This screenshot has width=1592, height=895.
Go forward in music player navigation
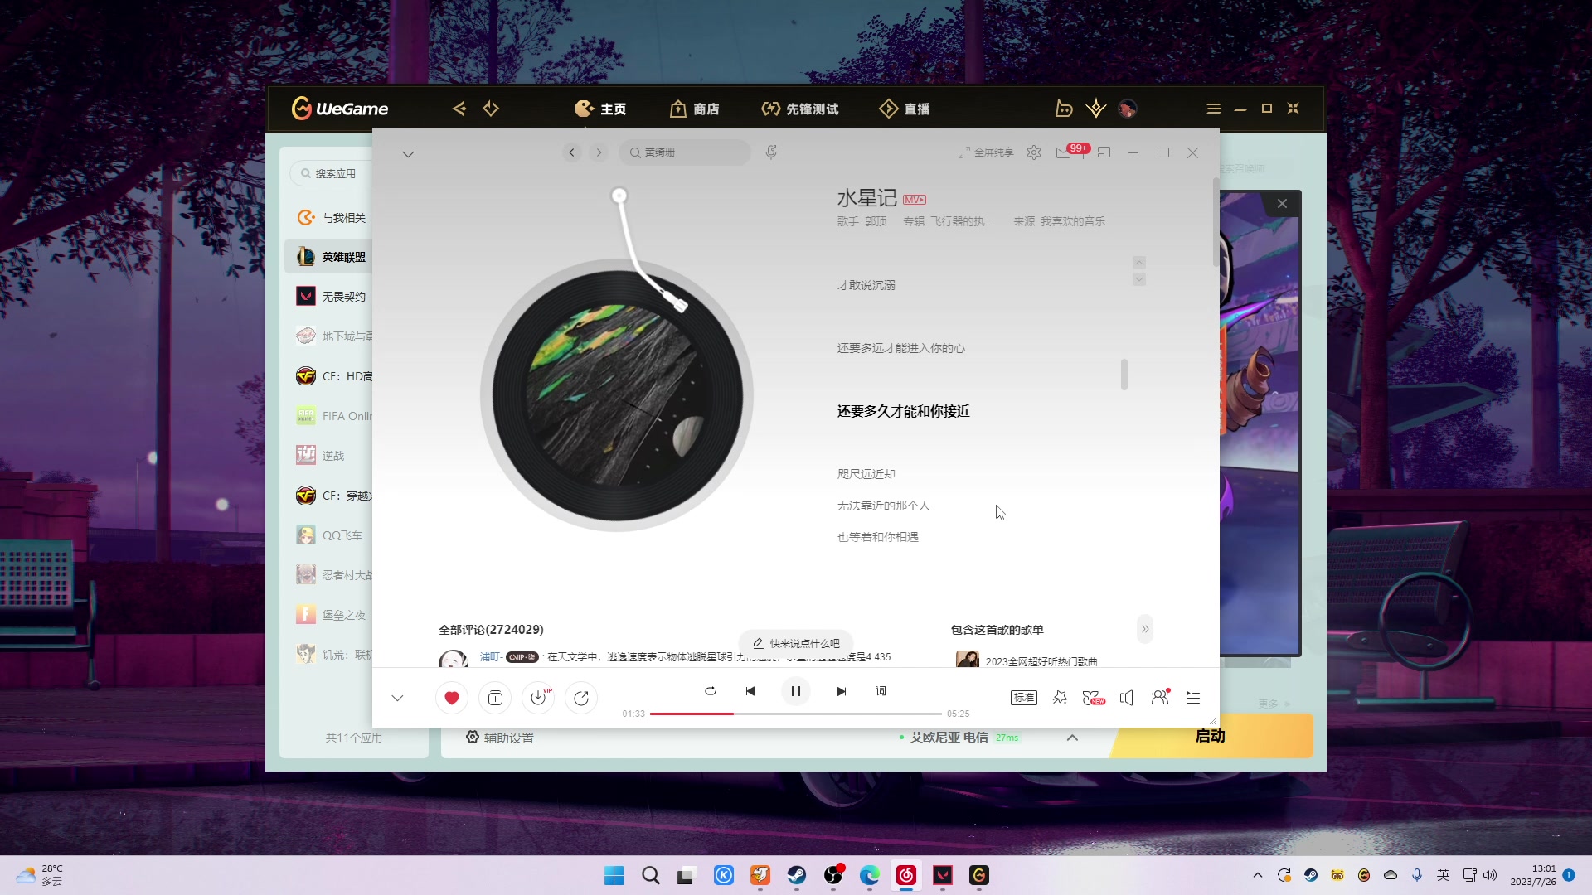click(599, 152)
